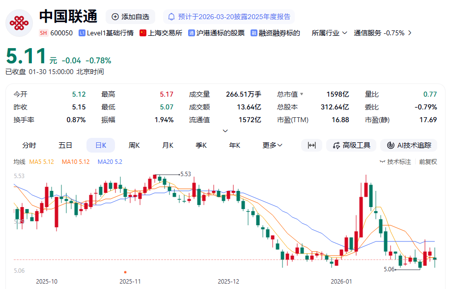Click the orange event dot on timeline
450x289 pixels.
(x=125, y=272)
